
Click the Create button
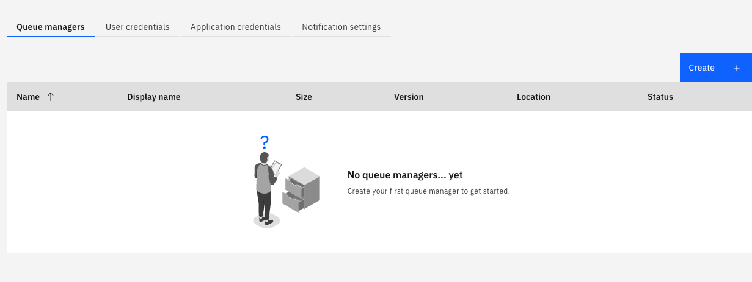pyautogui.click(x=716, y=68)
